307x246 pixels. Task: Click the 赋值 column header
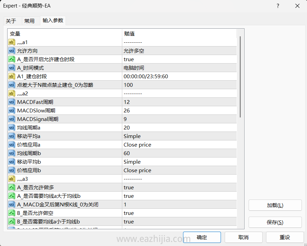click(179, 34)
